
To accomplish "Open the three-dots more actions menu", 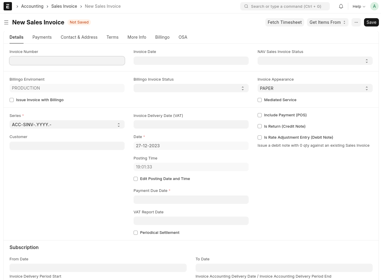I will (x=356, y=22).
